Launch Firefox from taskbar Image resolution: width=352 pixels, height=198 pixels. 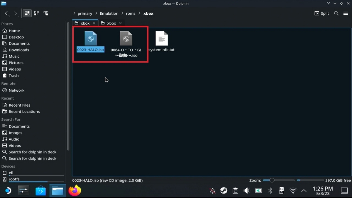click(75, 191)
